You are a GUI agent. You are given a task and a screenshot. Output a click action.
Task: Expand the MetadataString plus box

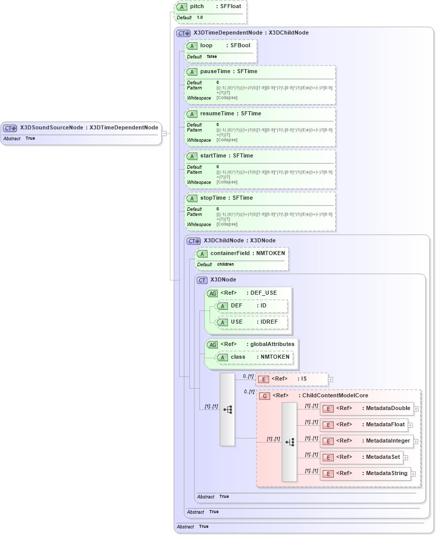coord(413,474)
